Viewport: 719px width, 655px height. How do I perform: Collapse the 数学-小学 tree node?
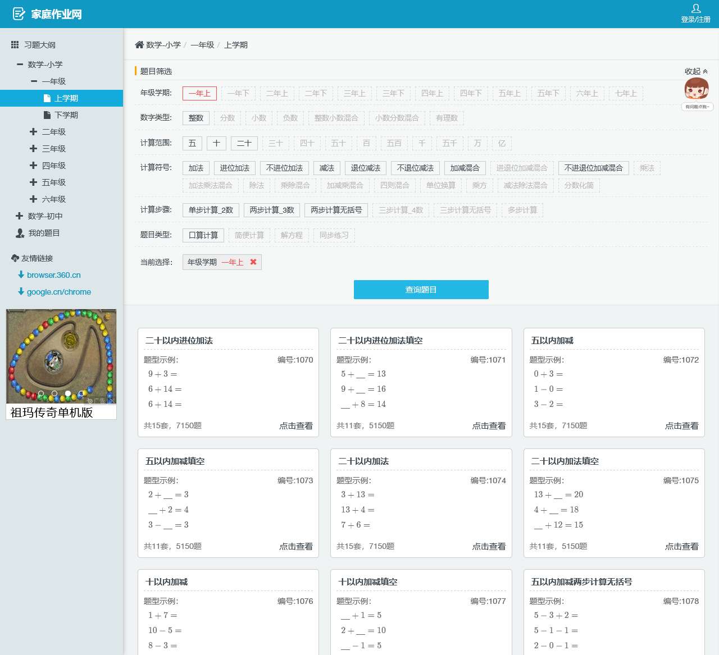[x=20, y=65]
